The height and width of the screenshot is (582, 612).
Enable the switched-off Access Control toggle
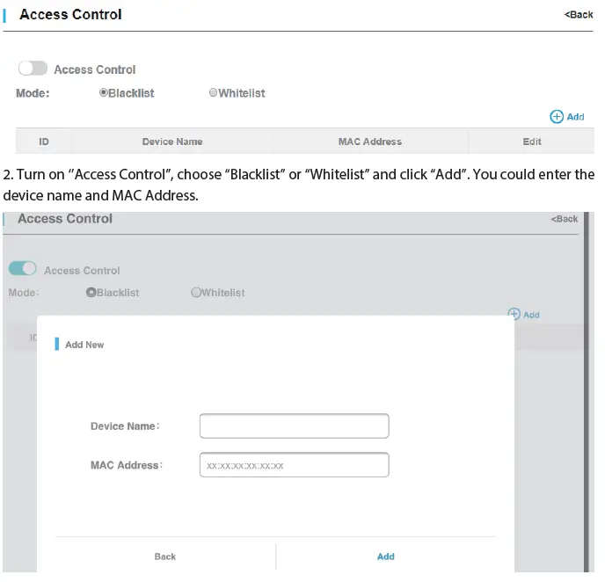33,69
